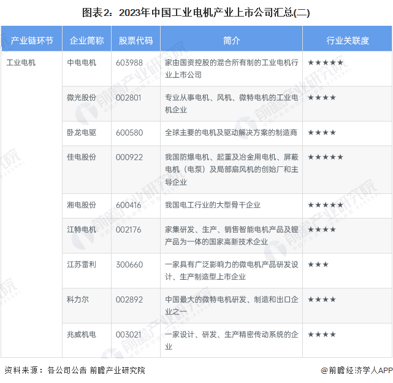Click the chart title '图表2：2023年中国工业电机产业上市公司汇总(二)'

(196, 13)
